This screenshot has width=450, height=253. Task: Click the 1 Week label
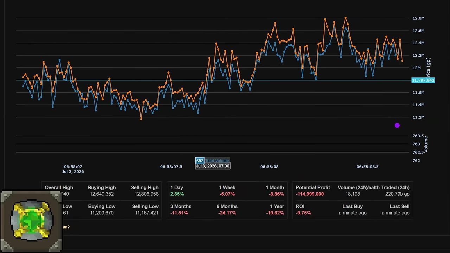click(x=227, y=188)
